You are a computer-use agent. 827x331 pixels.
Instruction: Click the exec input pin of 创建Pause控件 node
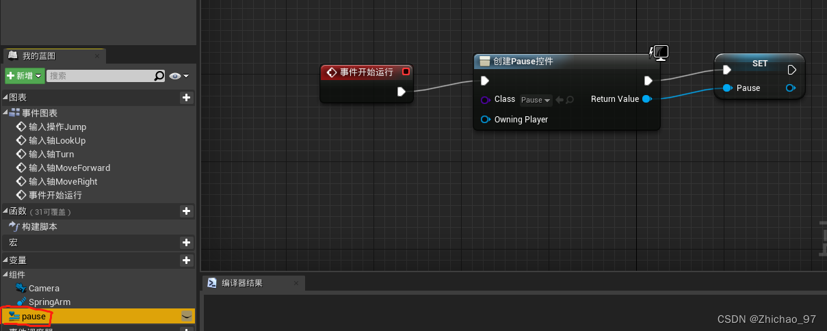[x=485, y=81]
